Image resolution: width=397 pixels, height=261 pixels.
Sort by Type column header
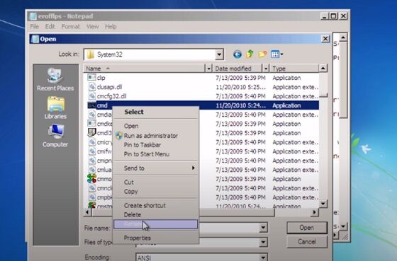click(x=294, y=69)
